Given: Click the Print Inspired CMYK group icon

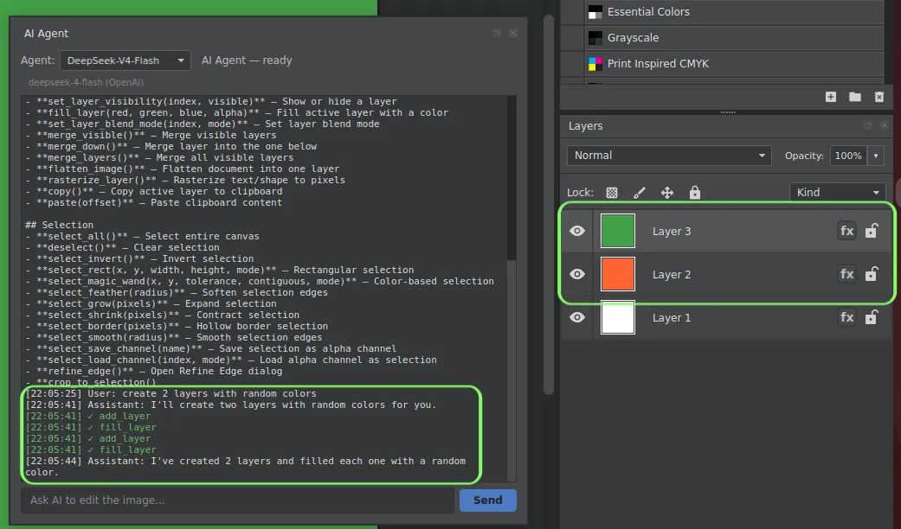Looking at the screenshot, I should click(595, 64).
